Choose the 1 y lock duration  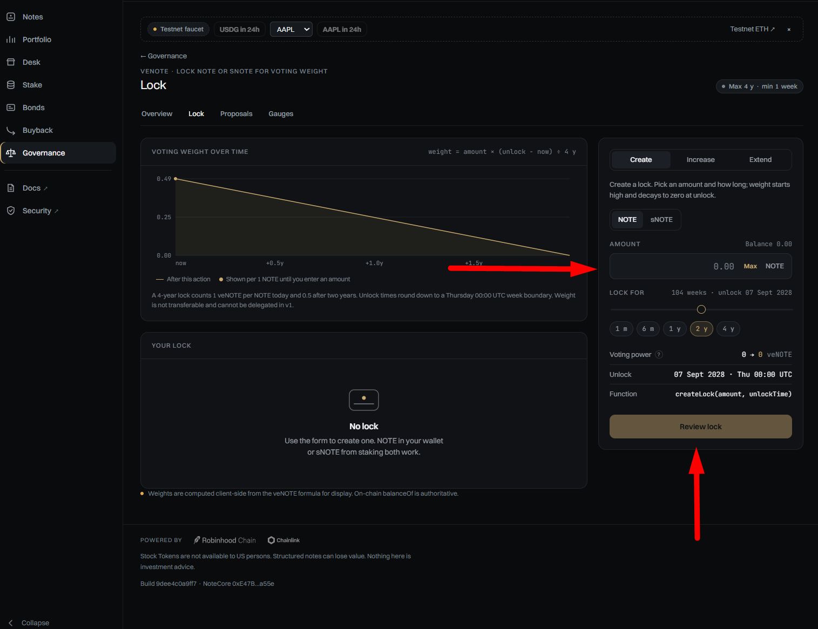point(675,329)
